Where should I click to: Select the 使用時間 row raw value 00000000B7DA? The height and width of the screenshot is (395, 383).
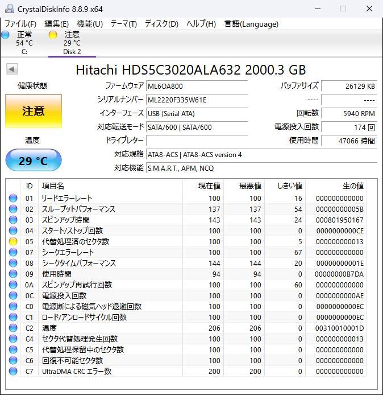pyautogui.click(x=339, y=274)
